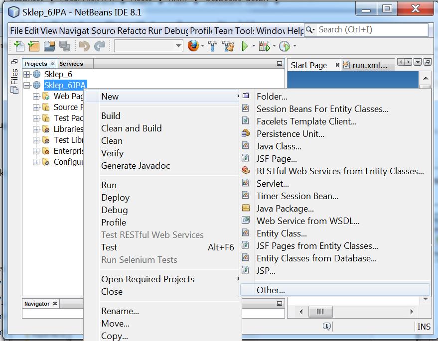The width and height of the screenshot is (438, 341).
Task: Open the configuration combo box in the toolbar
Action: click(148, 46)
